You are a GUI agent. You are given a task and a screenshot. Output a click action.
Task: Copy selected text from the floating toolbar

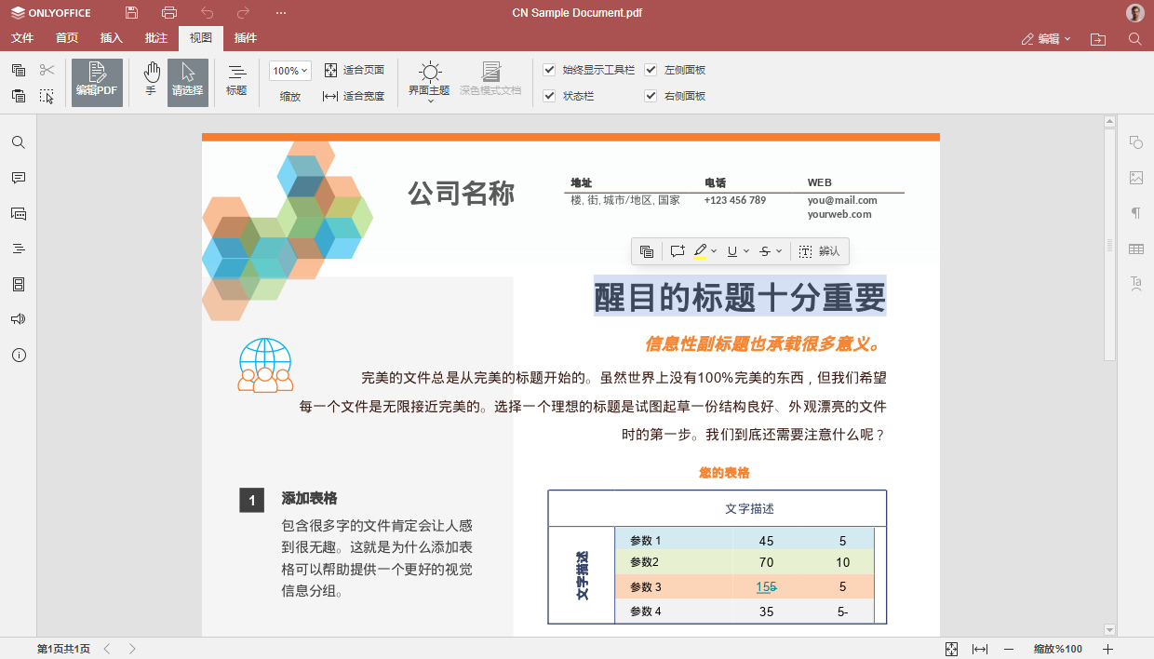647,251
